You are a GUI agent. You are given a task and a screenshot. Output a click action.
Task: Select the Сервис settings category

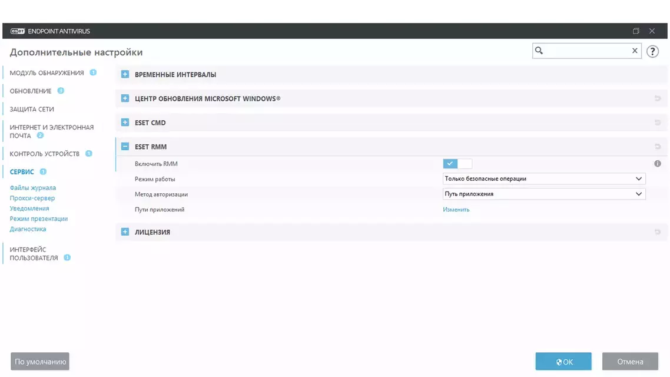pos(22,172)
